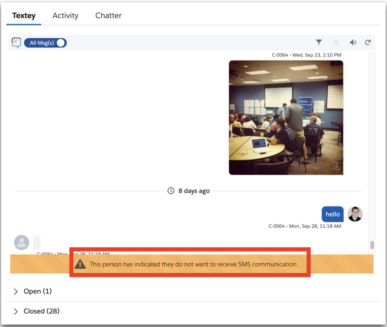Click timestamp 'Wed, Sep 23, 2:10 PM'
This screenshot has width=387, height=327.
(317, 55)
